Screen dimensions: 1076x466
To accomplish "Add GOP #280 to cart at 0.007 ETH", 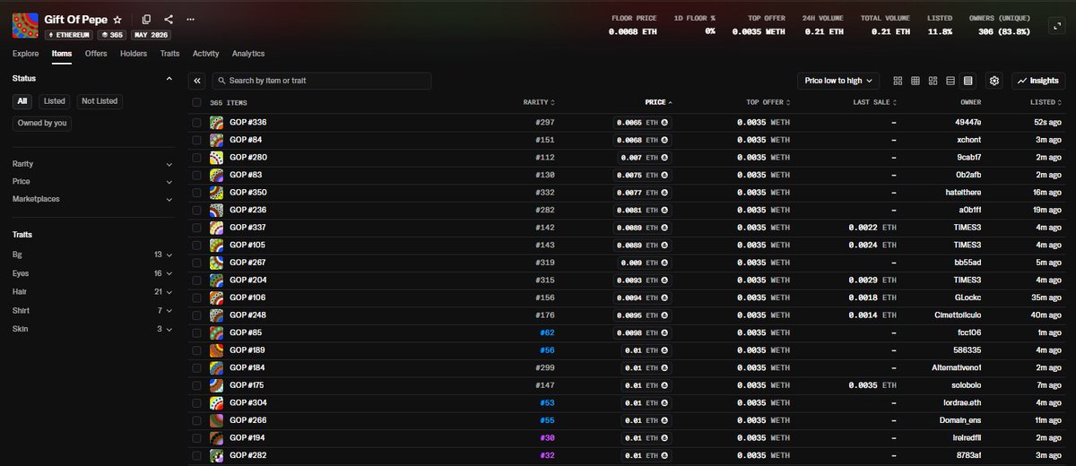I will (x=644, y=157).
